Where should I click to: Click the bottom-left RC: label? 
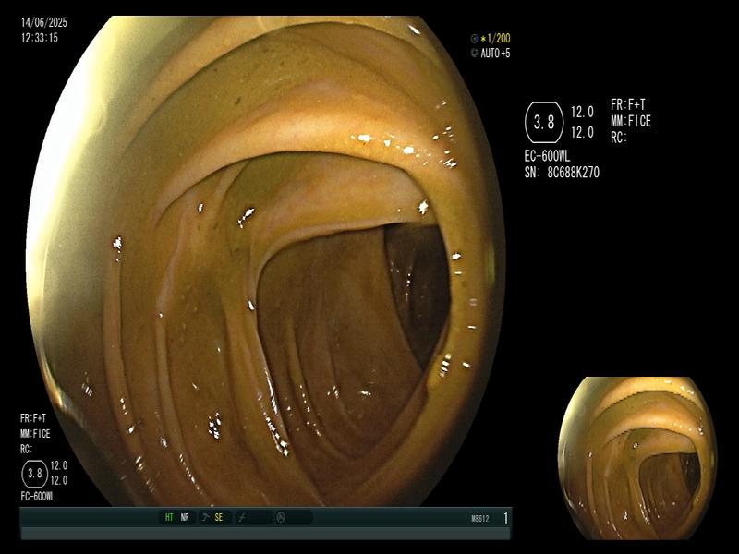click(x=26, y=450)
